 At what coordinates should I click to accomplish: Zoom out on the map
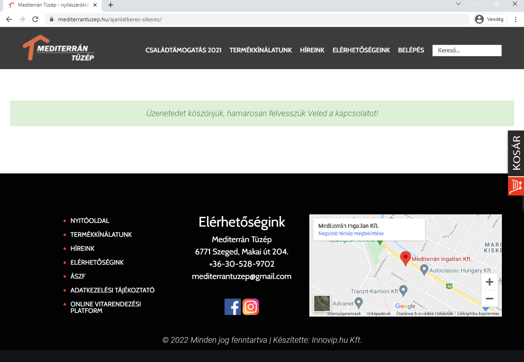coord(489,298)
